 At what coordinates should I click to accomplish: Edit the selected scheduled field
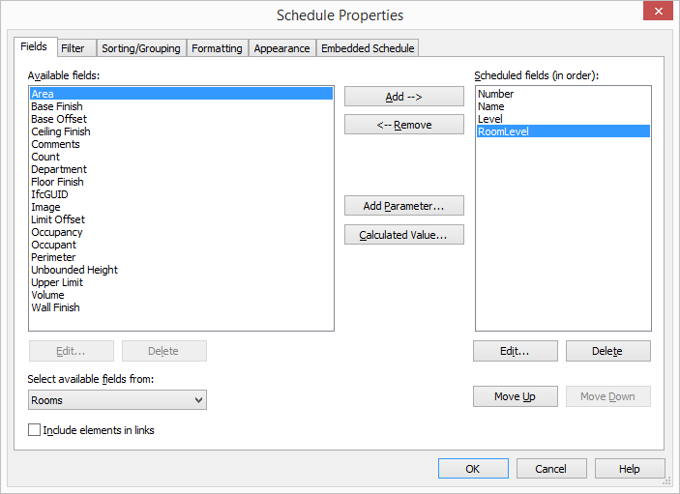click(516, 351)
